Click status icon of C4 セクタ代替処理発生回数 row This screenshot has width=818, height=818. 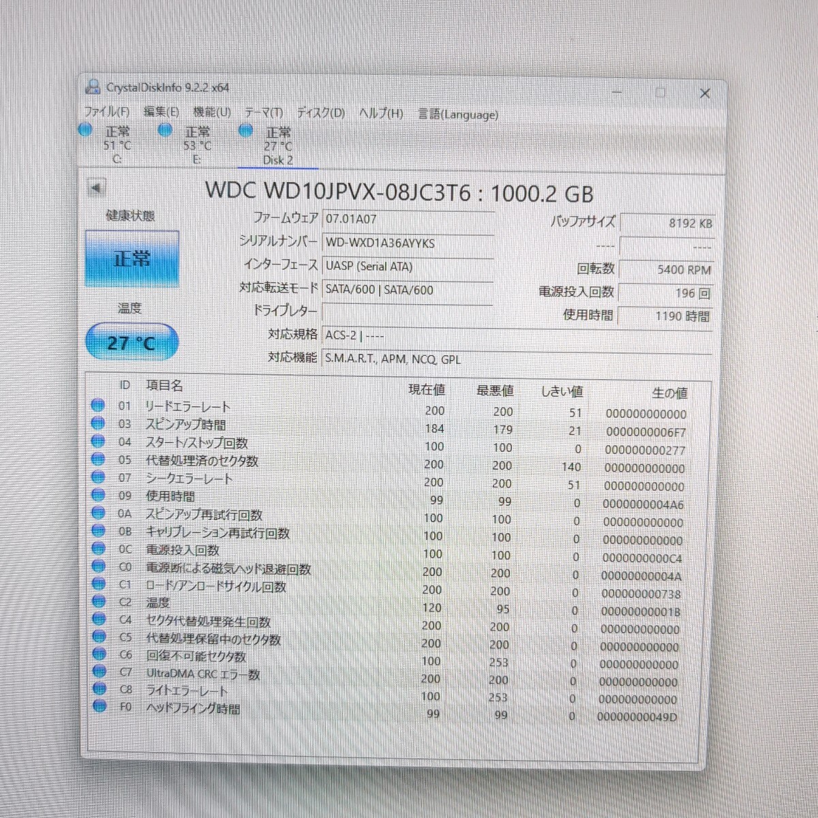[x=99, y=619]
